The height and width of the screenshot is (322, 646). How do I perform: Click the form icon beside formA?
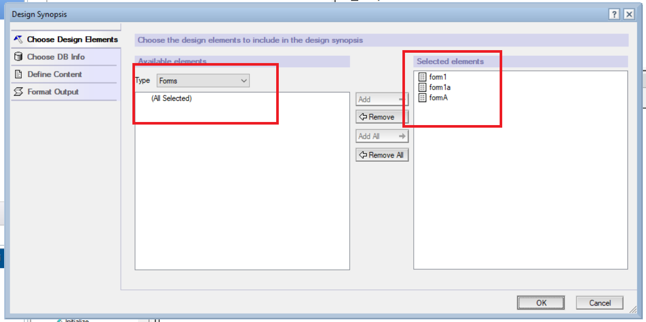pos(423,97)
